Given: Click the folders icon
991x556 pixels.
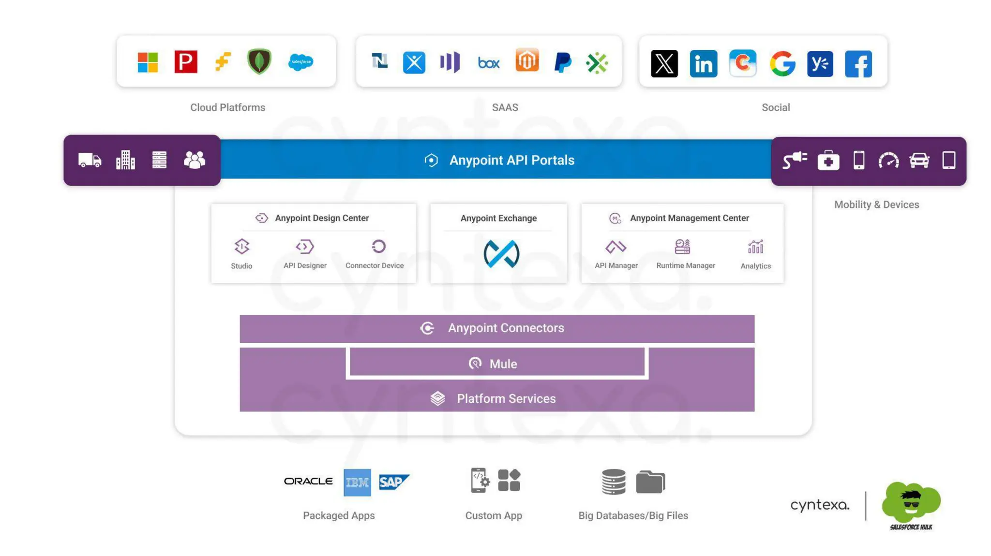Looking at the screenshot, I should (x=650, y=482).
